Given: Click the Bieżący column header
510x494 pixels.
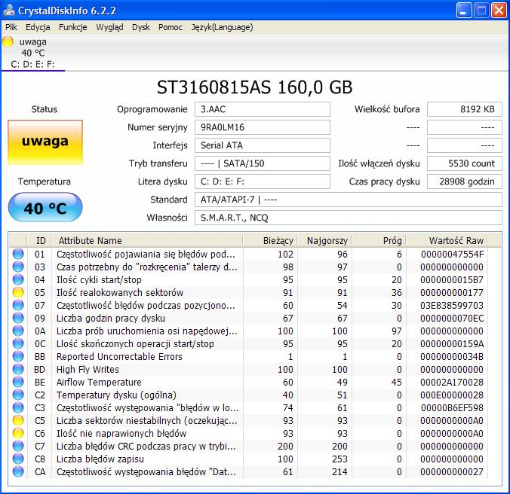Looking at the screenshot, I should pos(270,240).
